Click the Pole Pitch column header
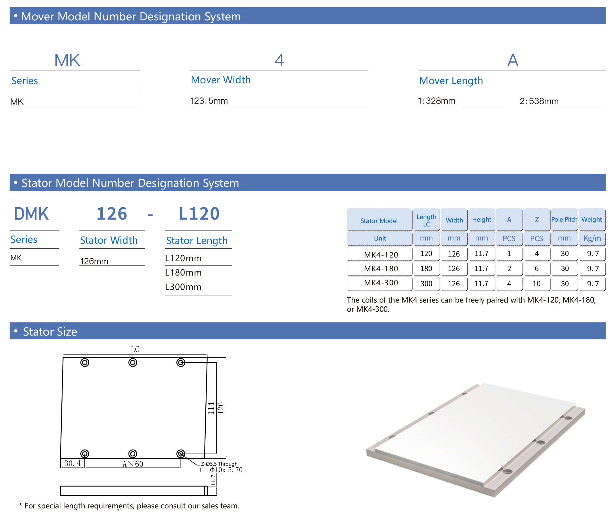 (x=564, y=220)
